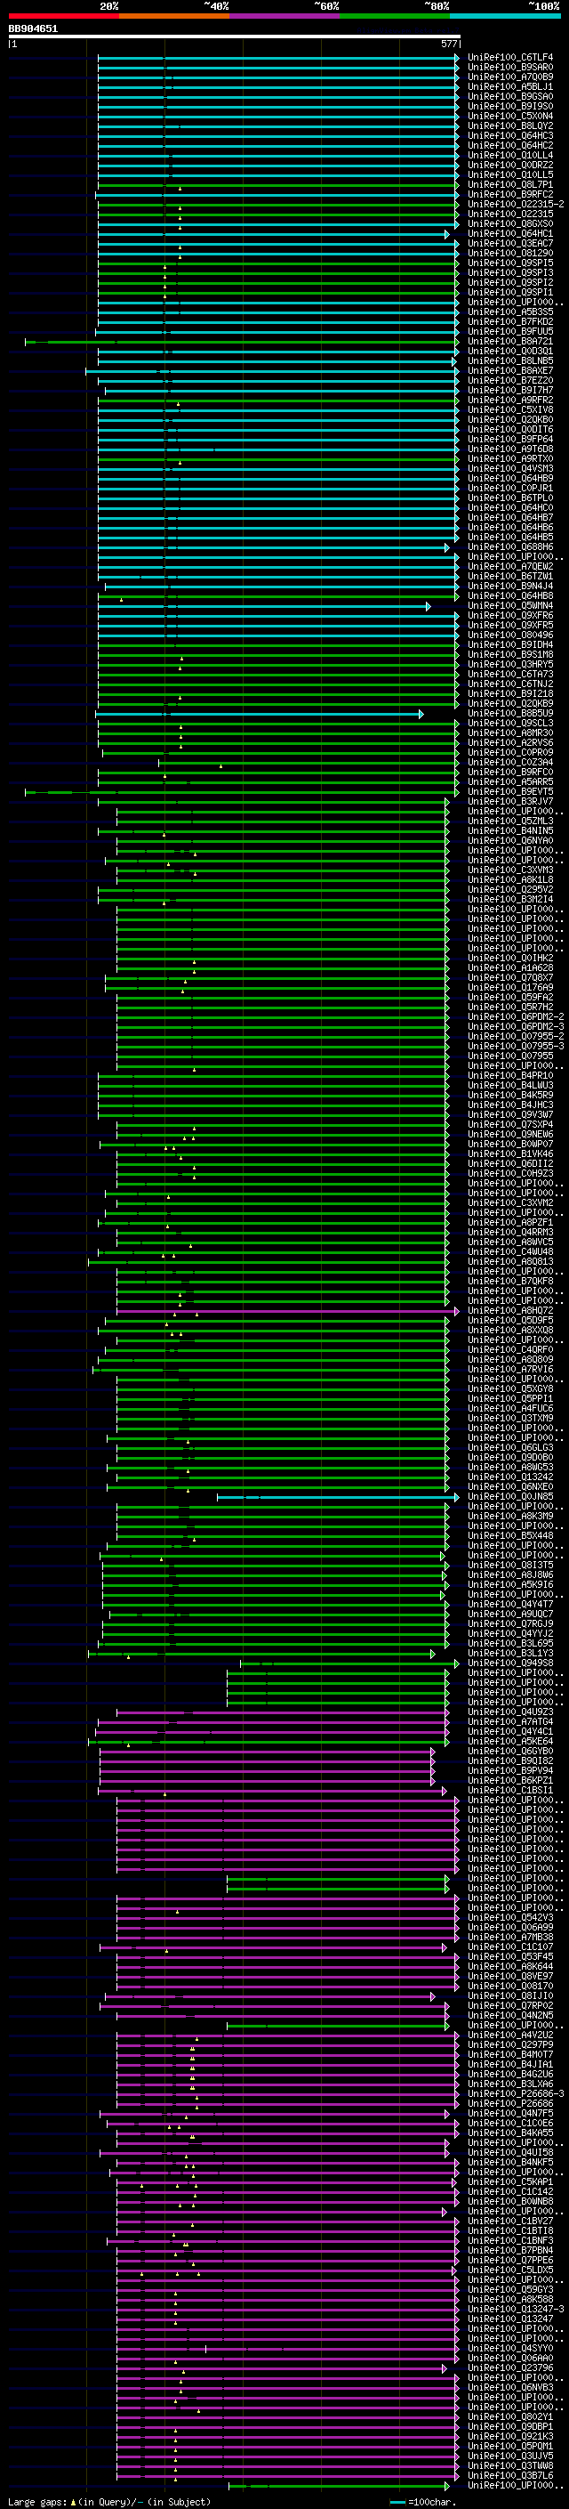
Task: Select the query ID BB904651
Action: point(33,29)
